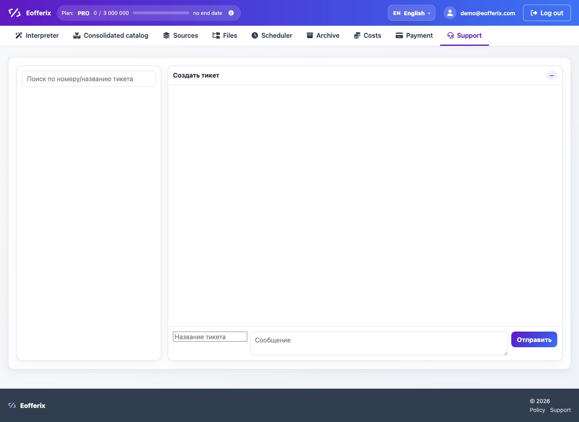Click the PRO plan label

tap(84, 13)
